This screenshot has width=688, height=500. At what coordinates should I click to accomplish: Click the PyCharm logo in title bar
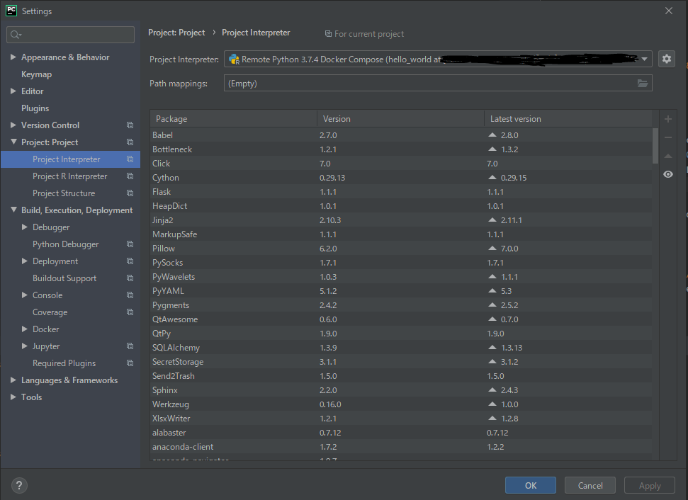click(11, 11)
